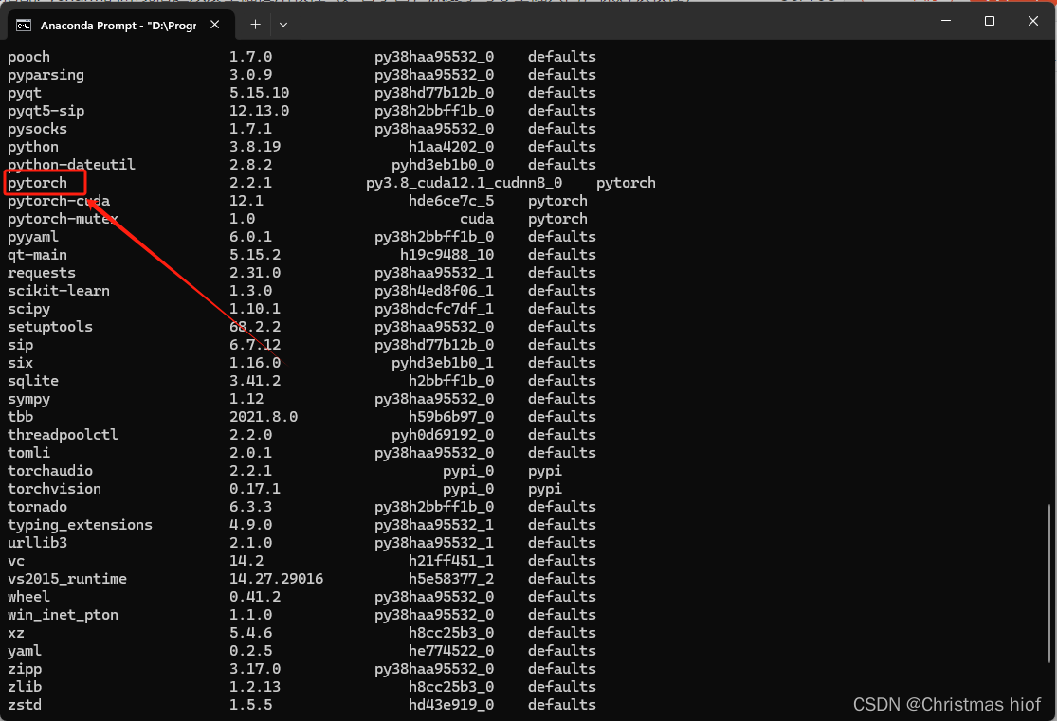This screenshot has height=721, width=1057.
Task: Click the pyyaml package name
Action: click(x=33, y=237)
